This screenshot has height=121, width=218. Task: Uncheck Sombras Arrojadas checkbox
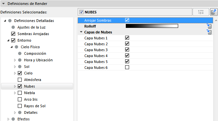tap(13, 34)
